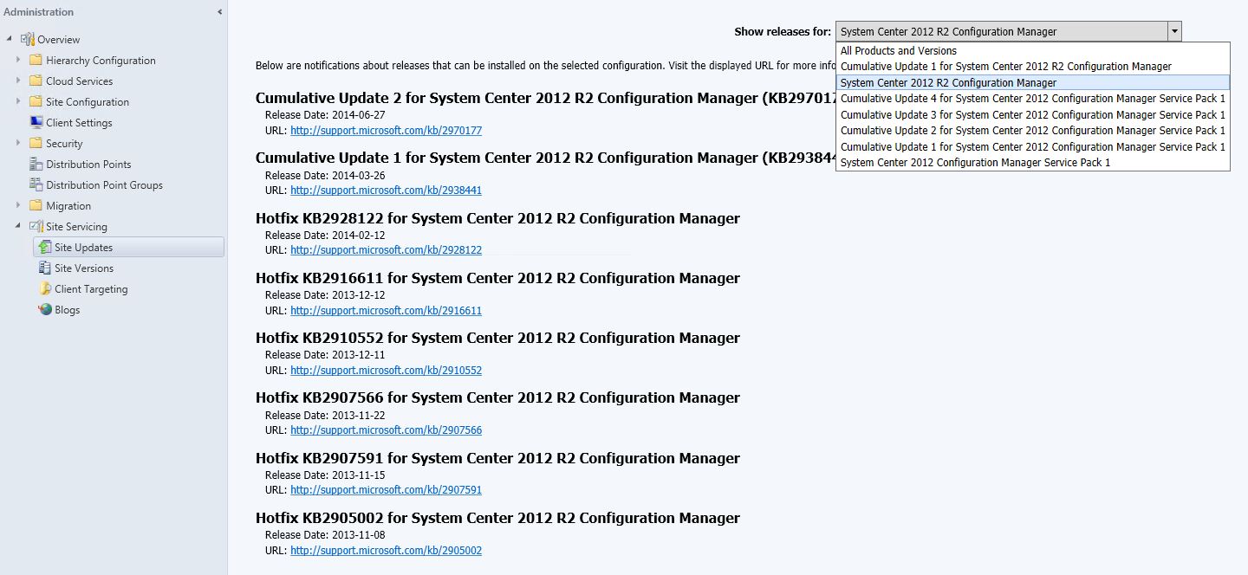Choose Cumulative Update 2 for Service Pack 1
The height and width of the screenshot is (575, 1248).
1033,131
